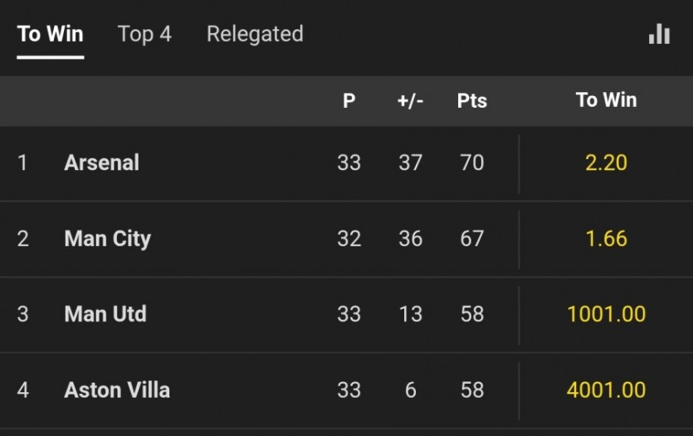Click Aston Villa's position number 4
693x436 pixels.
pyautogui.click(x=23, y=390)
